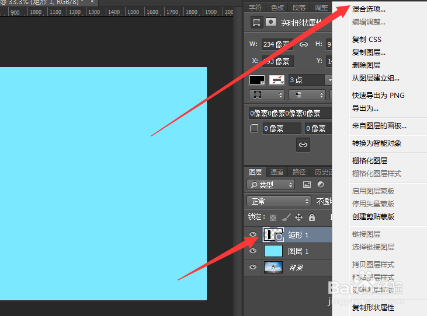Select 复制图层 menu entry
This screenshot has width=427, height=316.
click(369, 52)
